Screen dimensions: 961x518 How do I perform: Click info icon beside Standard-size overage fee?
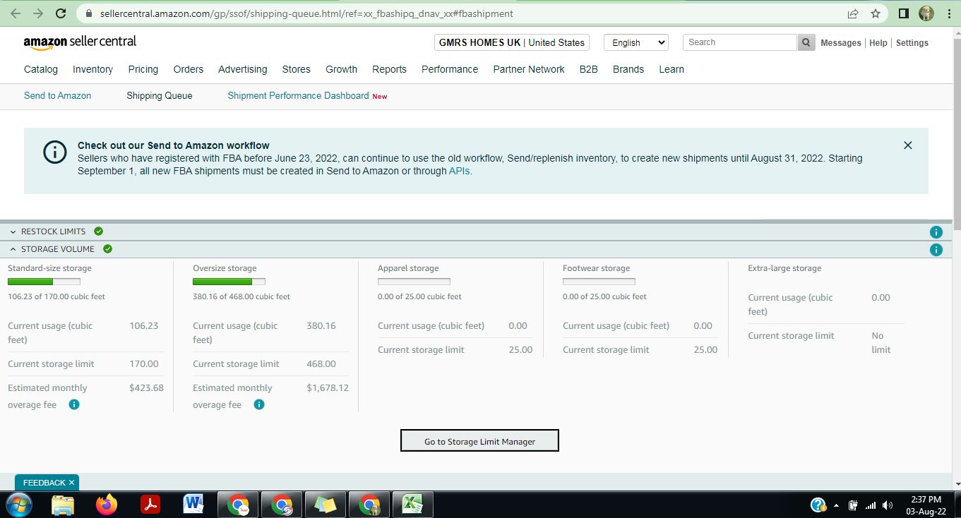point(74,404)
